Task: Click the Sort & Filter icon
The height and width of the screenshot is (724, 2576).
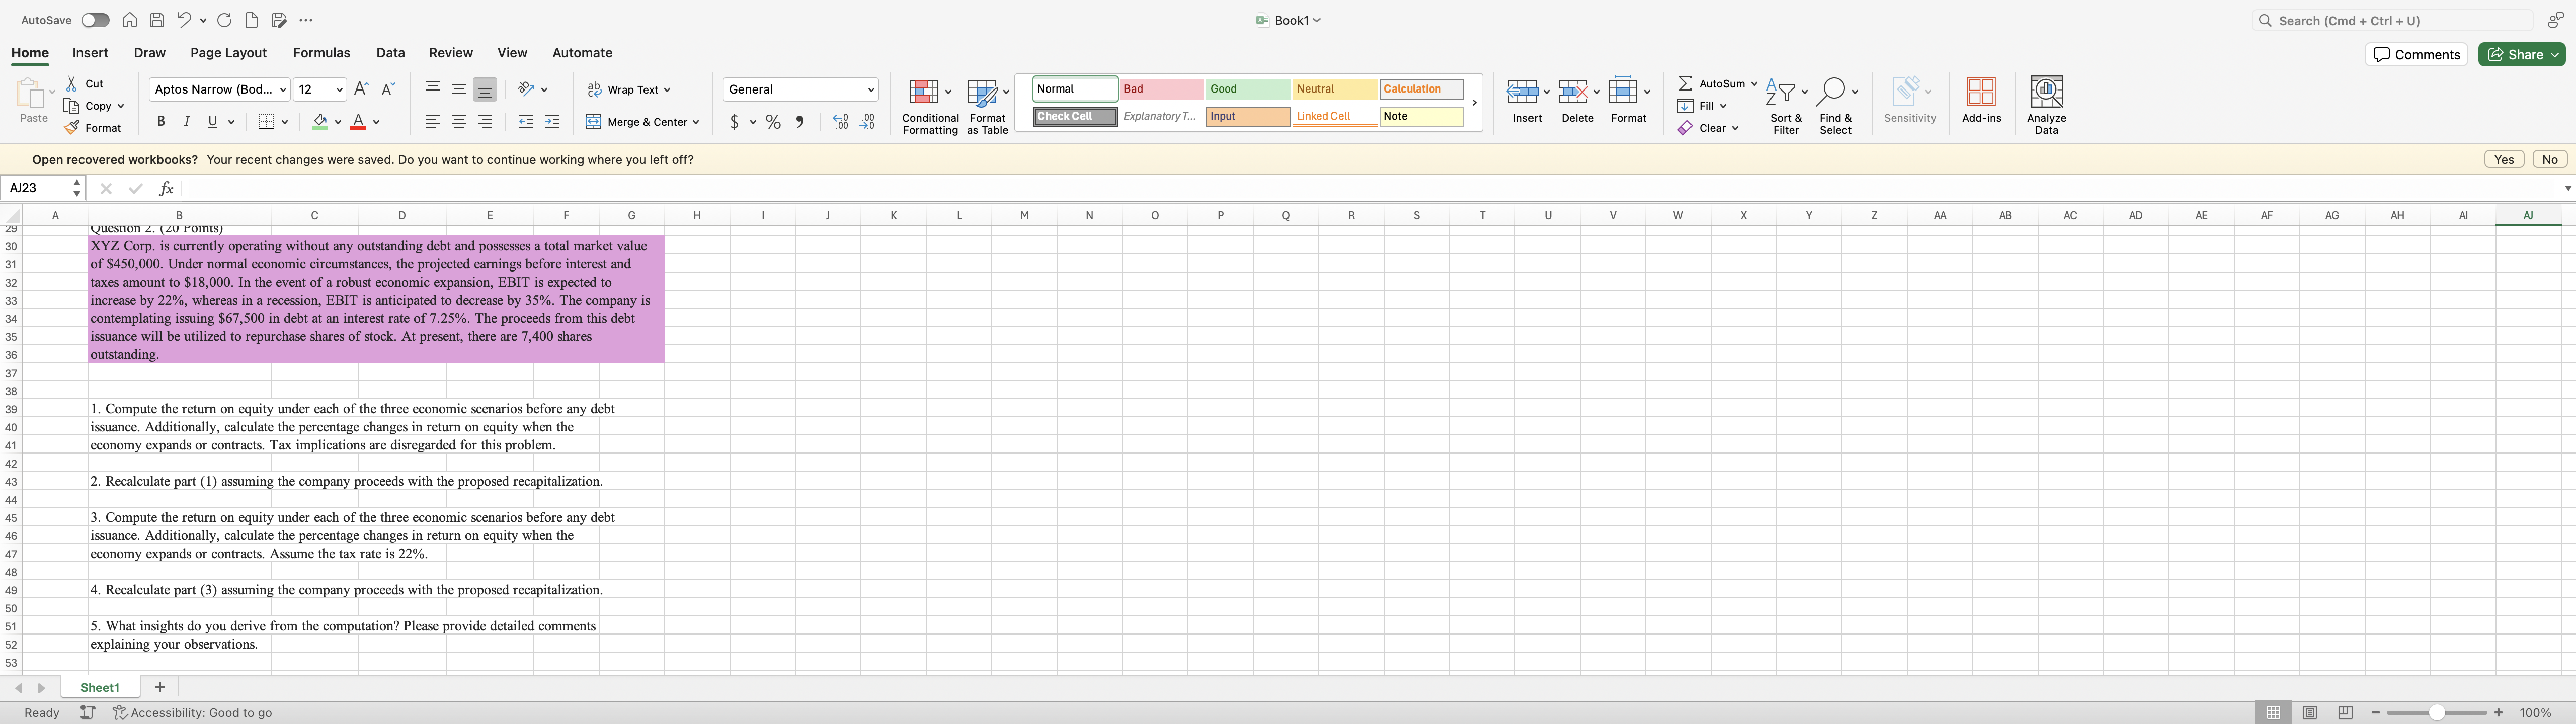Action: pyautogui.click(x=1785, y=100)
